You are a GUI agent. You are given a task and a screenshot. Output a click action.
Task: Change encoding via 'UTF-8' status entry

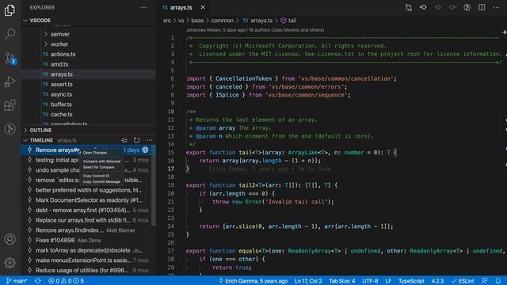(x=370, y=281)
